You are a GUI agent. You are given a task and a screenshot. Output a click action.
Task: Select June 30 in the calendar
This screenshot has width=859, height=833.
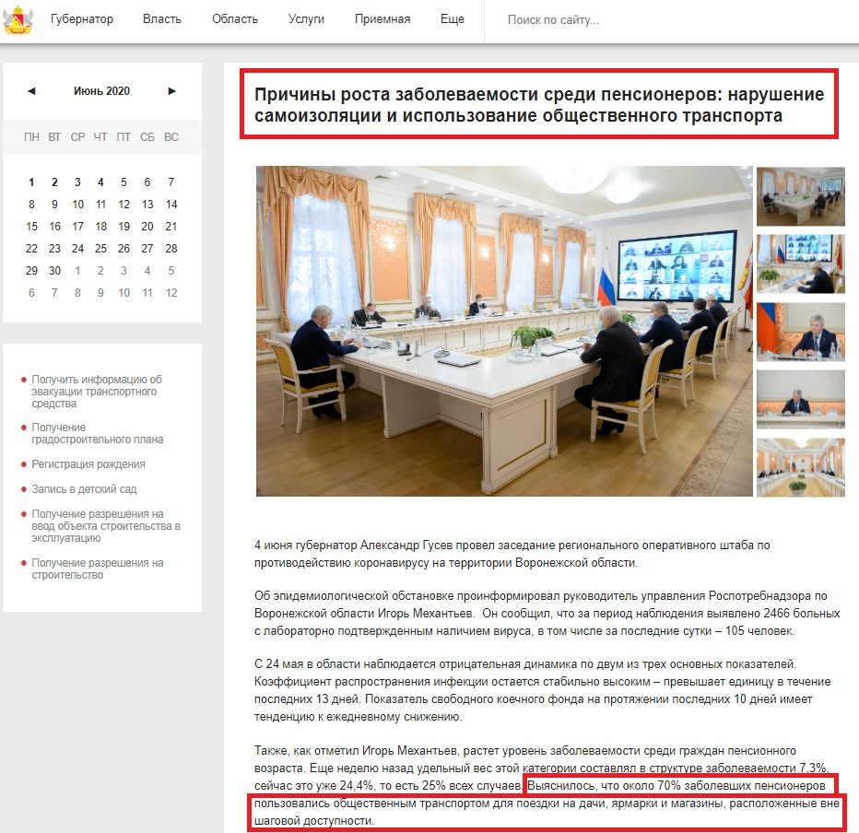coord(54,271)
